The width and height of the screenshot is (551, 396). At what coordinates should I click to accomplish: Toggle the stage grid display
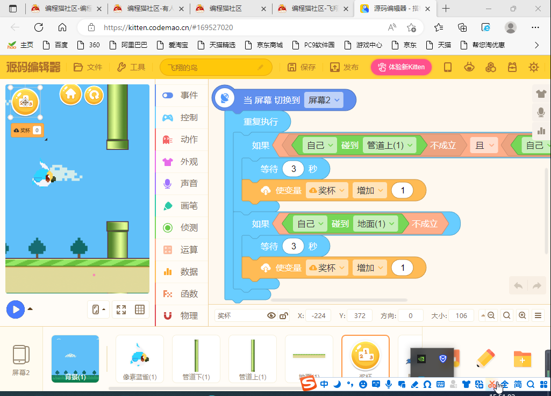140,309
